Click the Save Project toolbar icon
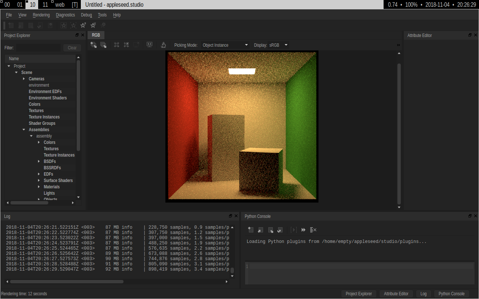The height and width of the screenshot is (299, 479). 31,25
